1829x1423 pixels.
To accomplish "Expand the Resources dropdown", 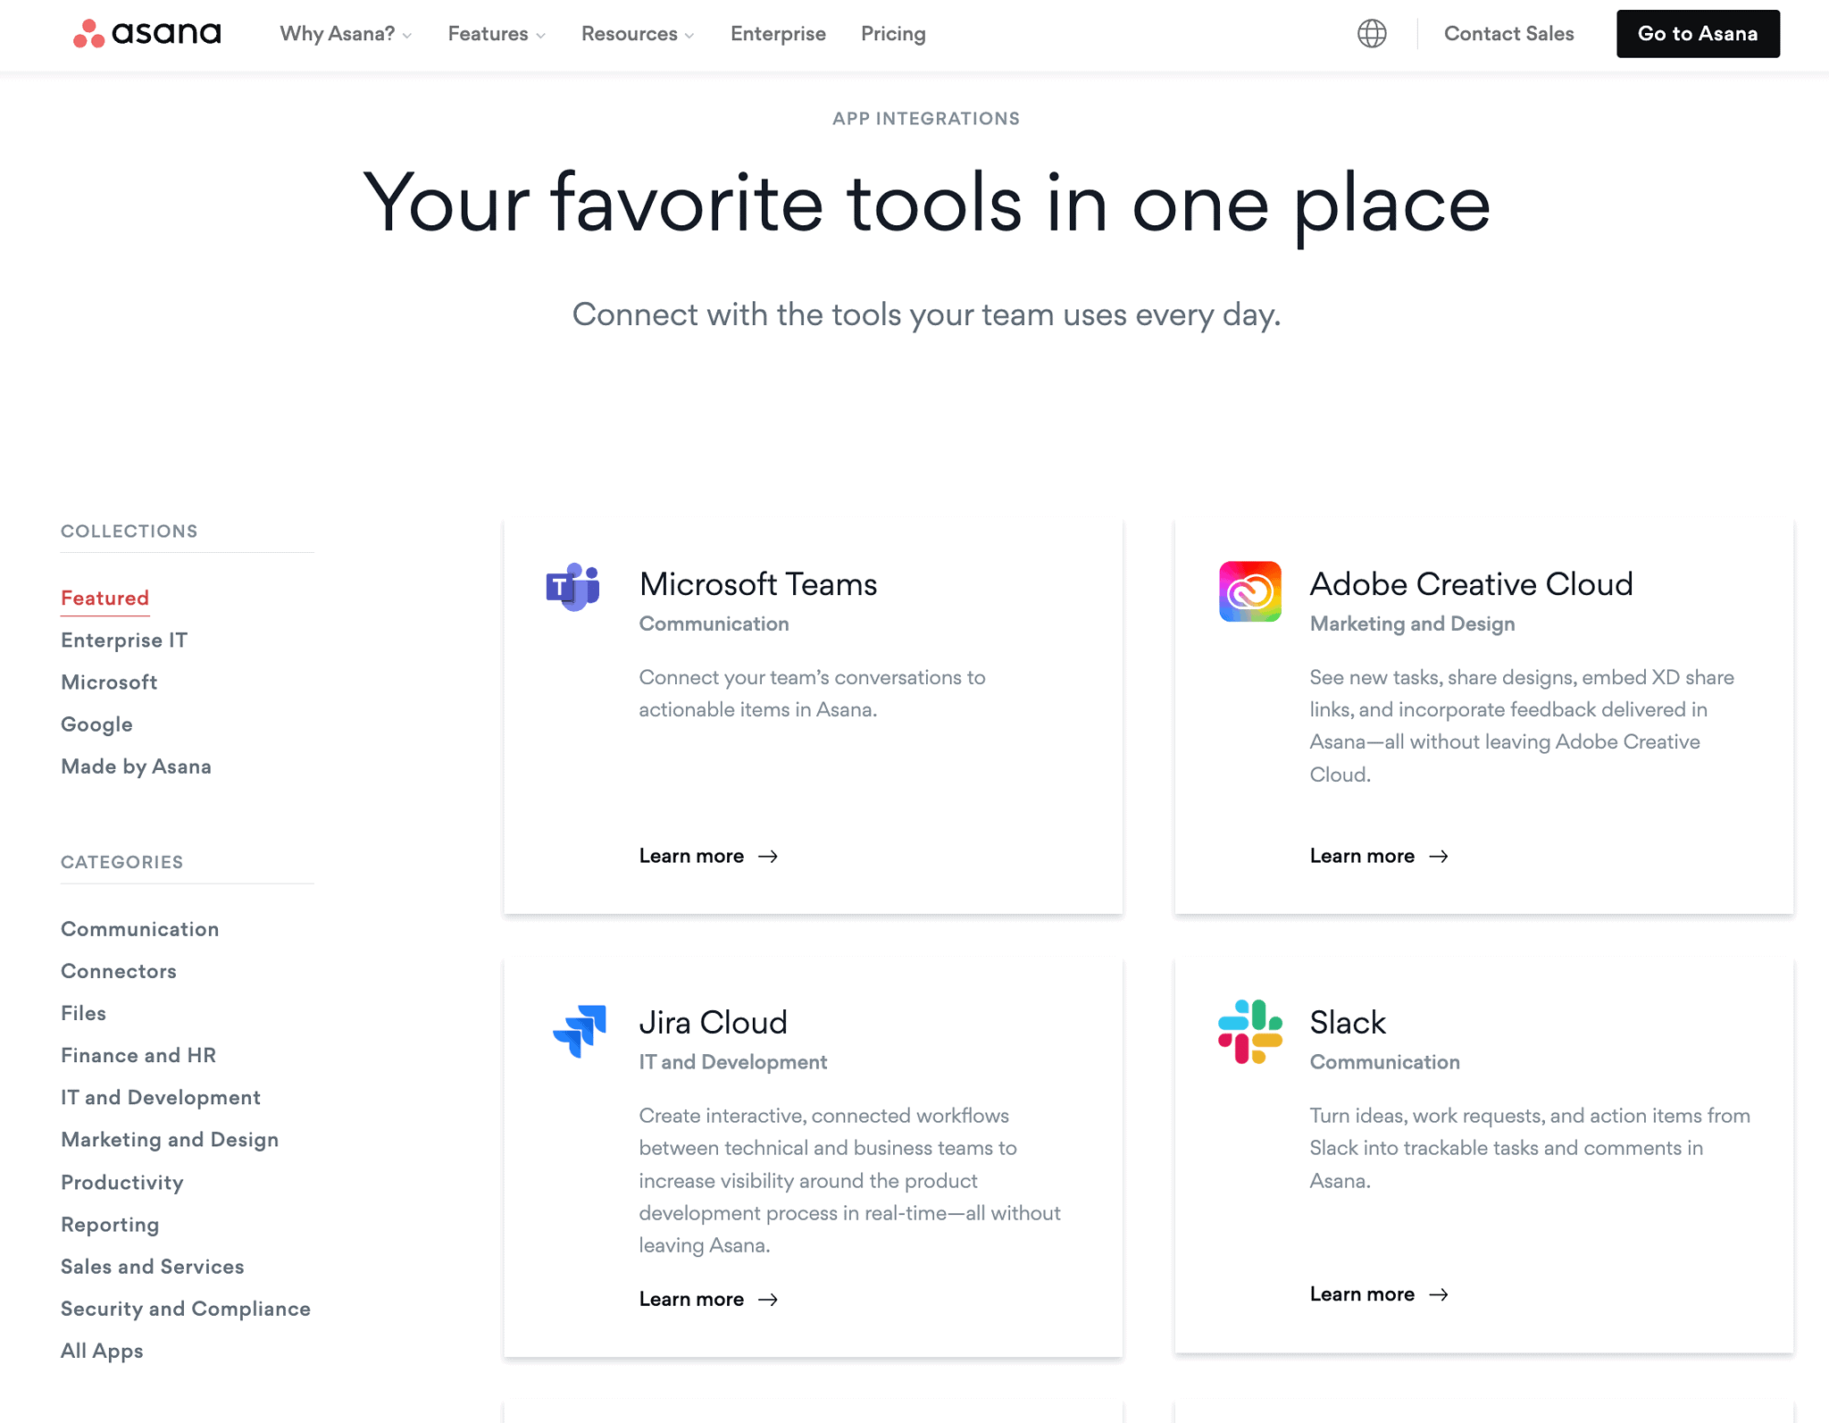I will coord(638,34).
